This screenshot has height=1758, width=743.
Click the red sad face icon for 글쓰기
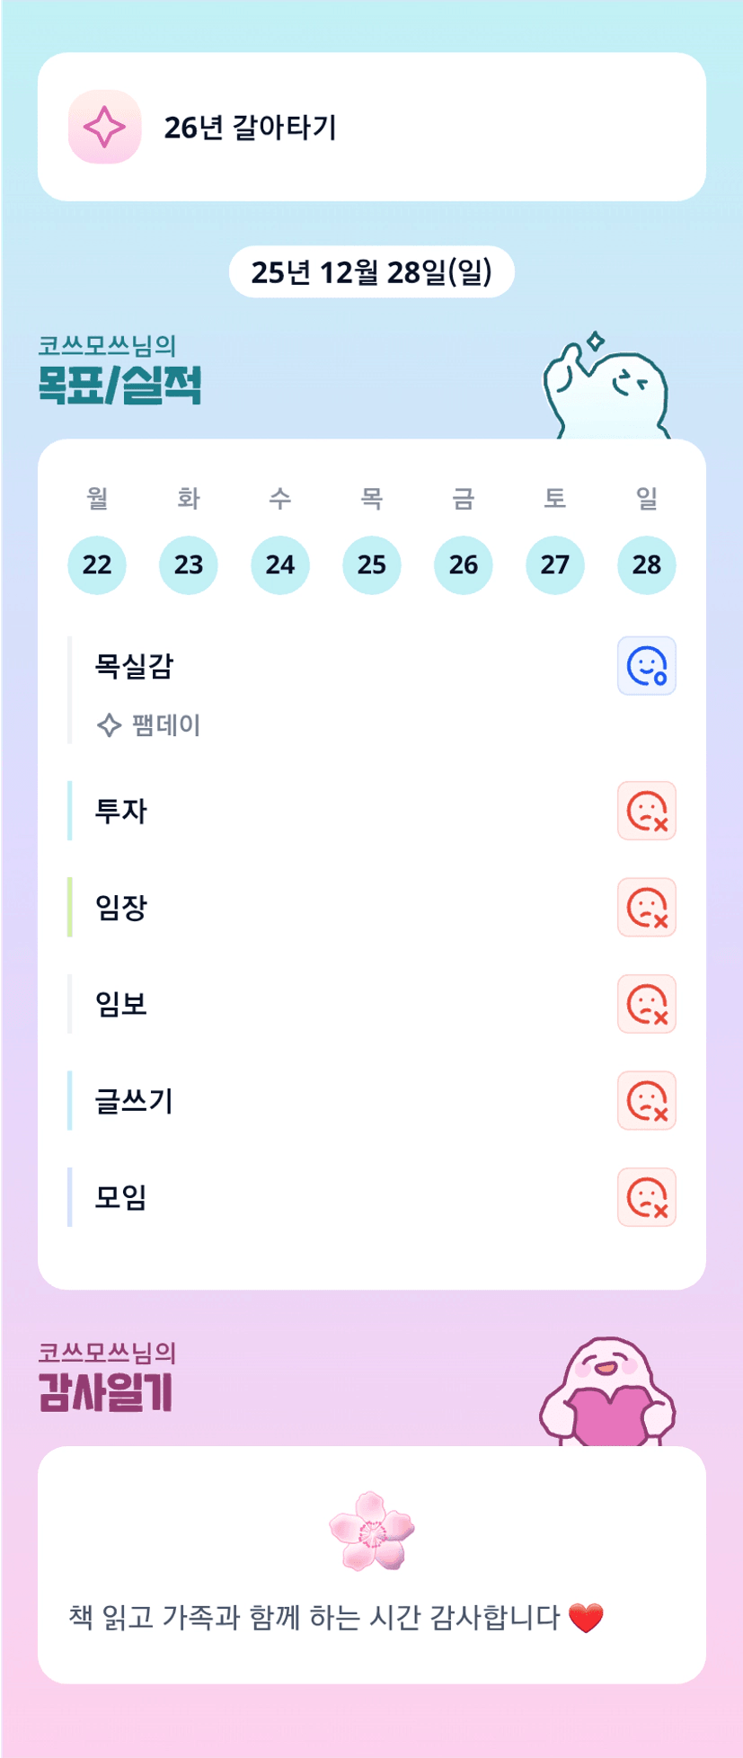point(646,1100)
